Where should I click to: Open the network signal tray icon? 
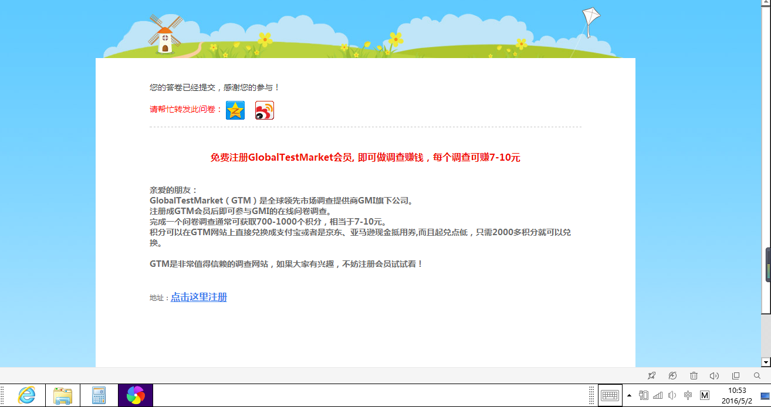(658, 395)
